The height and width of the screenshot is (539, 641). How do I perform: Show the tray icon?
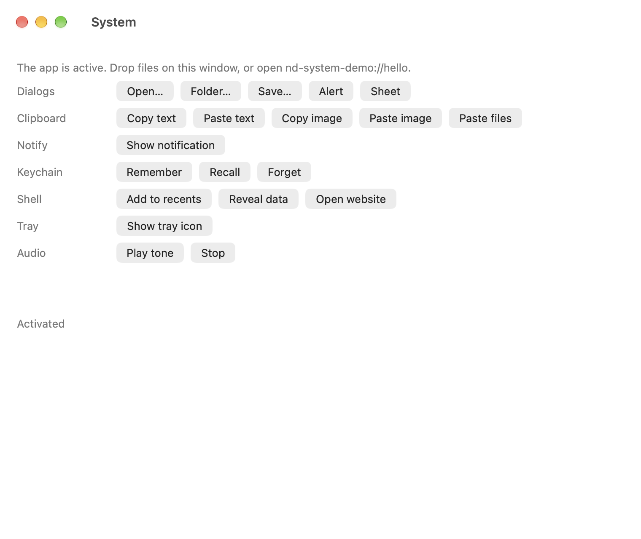(x=164, y=226)
